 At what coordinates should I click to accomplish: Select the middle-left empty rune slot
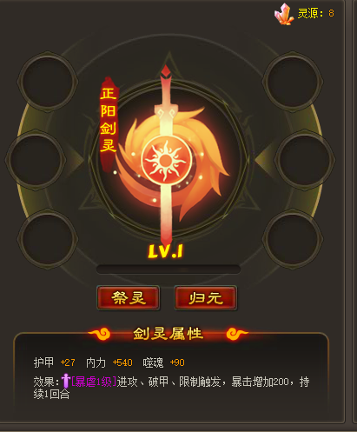point(36,159)
